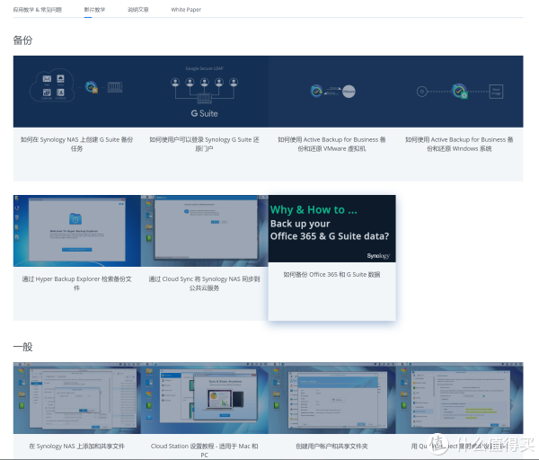Open the Cloud Station setup tutorial thumbnail
Screen dimensions: 539x460
tap(205, 398)
